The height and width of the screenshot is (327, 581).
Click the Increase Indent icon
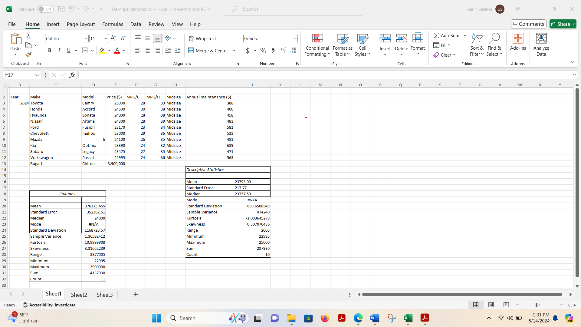coord(178,51)
